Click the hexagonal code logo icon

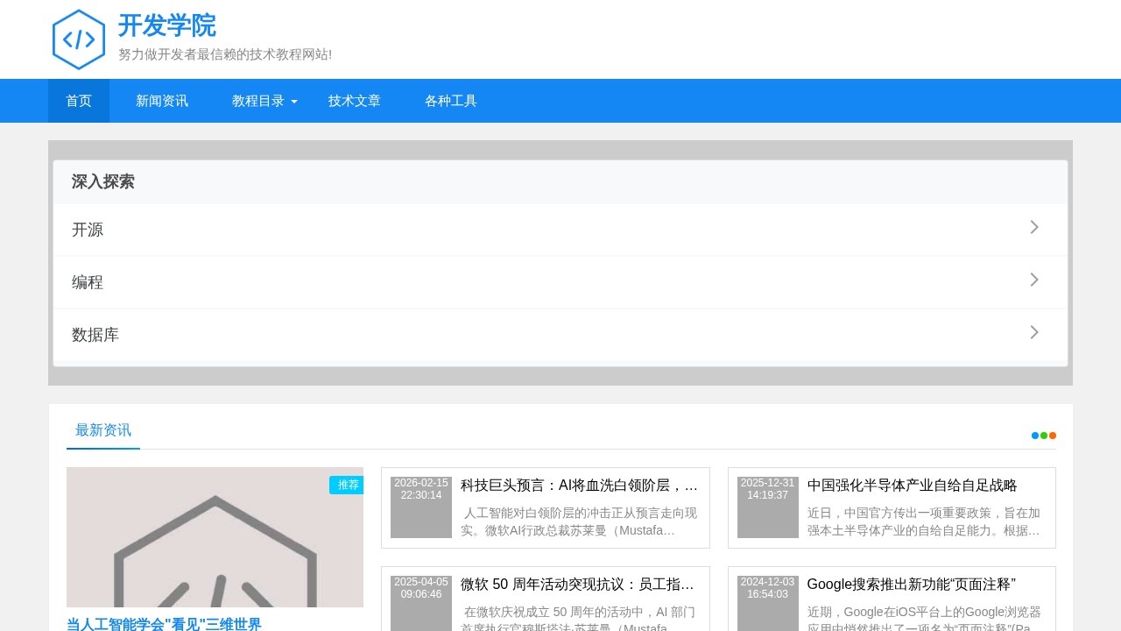click(79, 39)
